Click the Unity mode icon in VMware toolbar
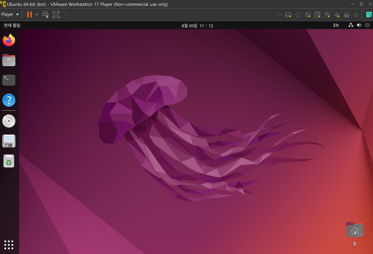Viewport: 373px width, 254px height. pos(67,14)
